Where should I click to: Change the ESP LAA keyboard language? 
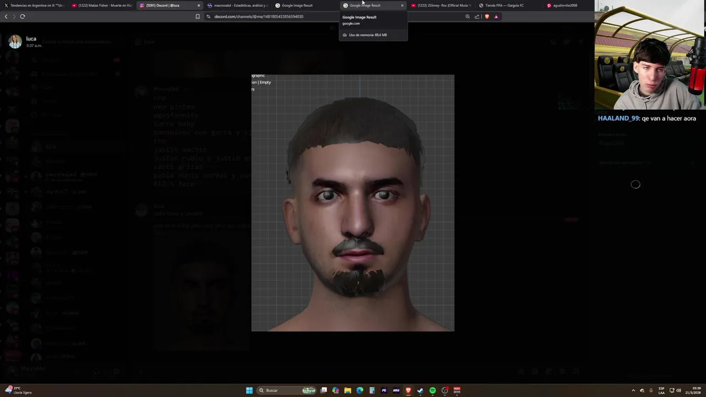point(661,390)
